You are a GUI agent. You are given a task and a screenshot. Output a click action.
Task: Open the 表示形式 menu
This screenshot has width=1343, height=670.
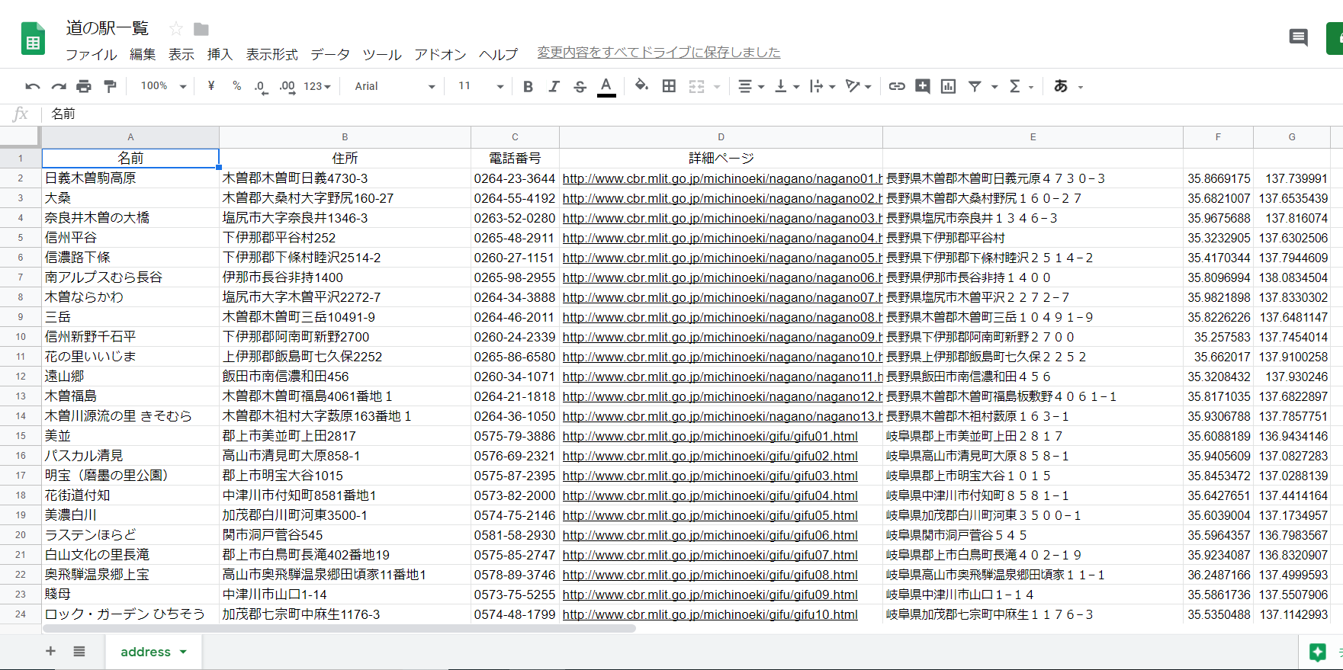(x=271, y=54)
